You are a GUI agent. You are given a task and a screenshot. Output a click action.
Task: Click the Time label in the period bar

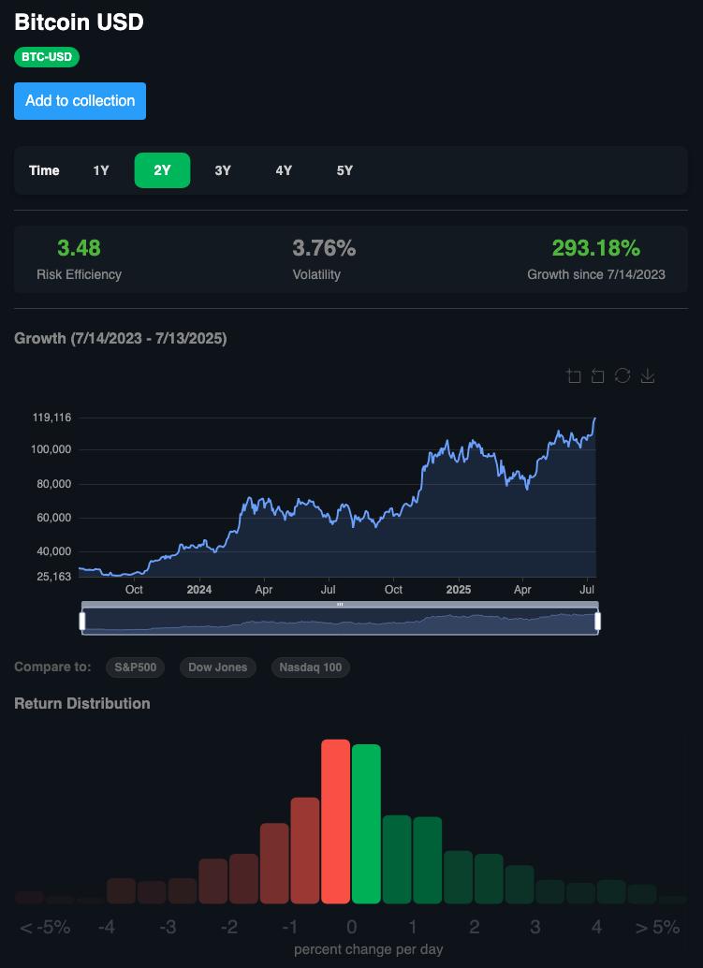tap(44, 170)
